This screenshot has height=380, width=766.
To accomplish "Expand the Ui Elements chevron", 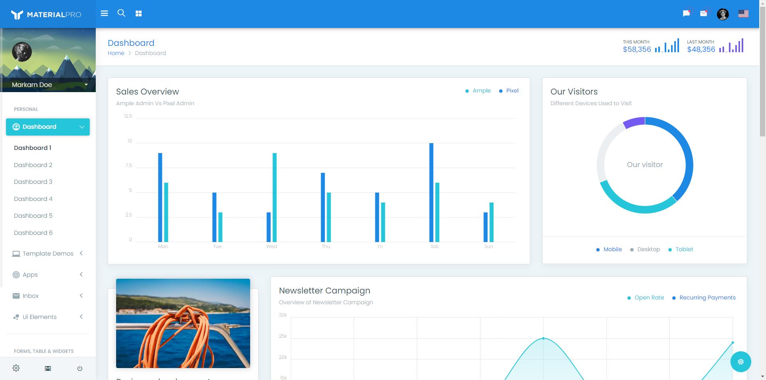I will point(81,317).
